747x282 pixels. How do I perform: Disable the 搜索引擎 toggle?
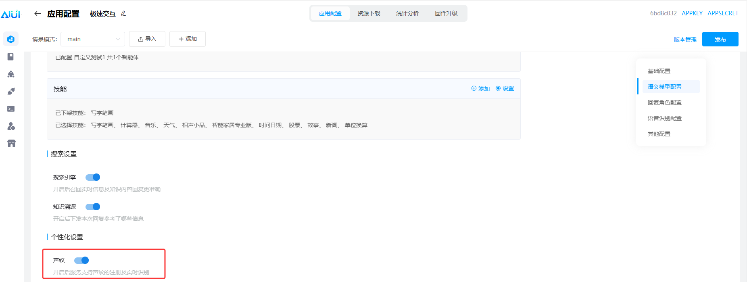pos(93,177)
